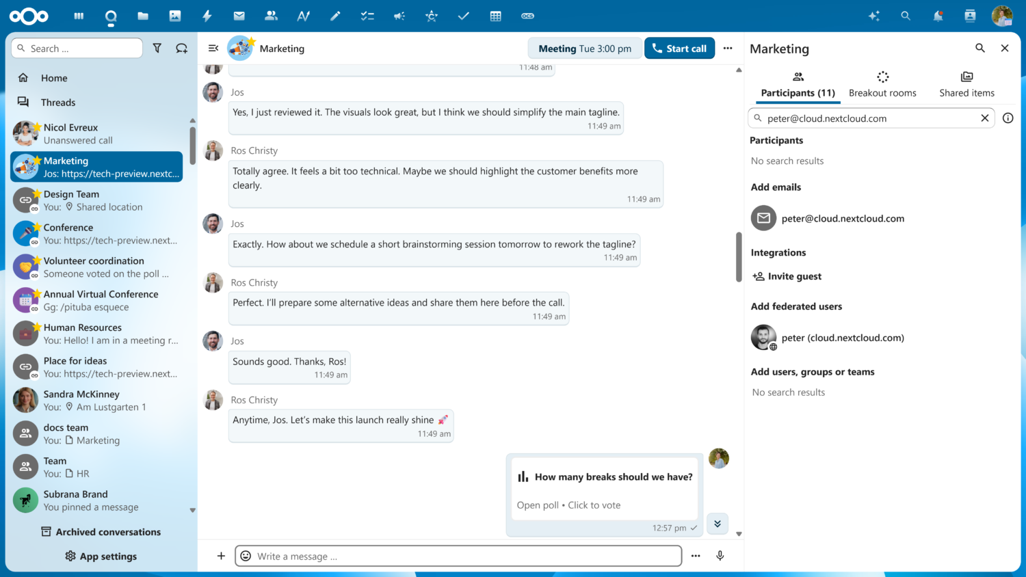1026x577 pixels.
Task: Jump to newest messages with the chevron button
Action: coord(717,523)
